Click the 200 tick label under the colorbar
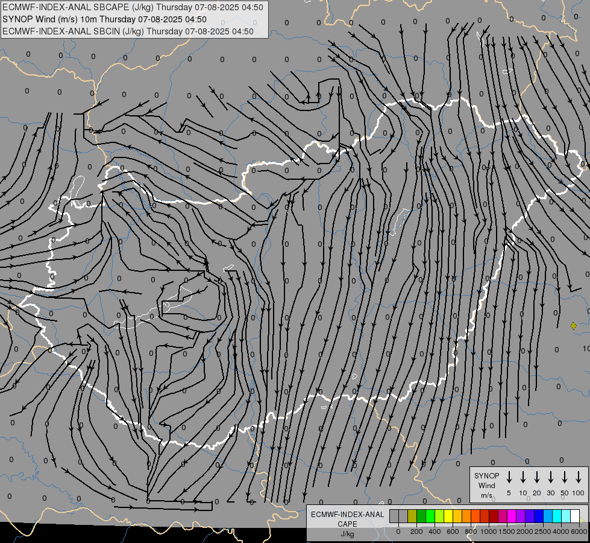Image resolution: width=590 pixels, height=543 pixels. click(416, 532)
